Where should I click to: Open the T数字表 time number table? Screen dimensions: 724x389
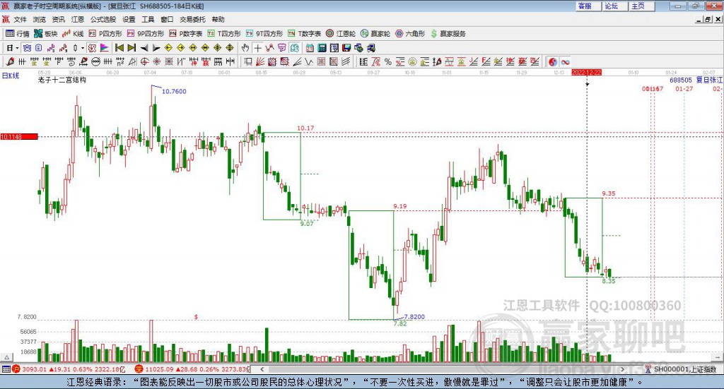click(x=304, y=33)
